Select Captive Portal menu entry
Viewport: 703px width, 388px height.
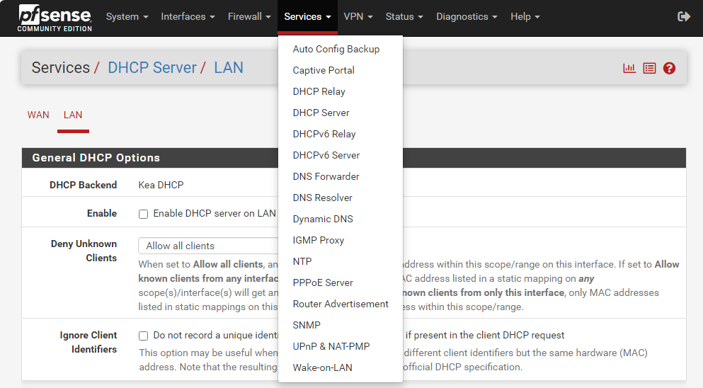click(x=324, y=70)
